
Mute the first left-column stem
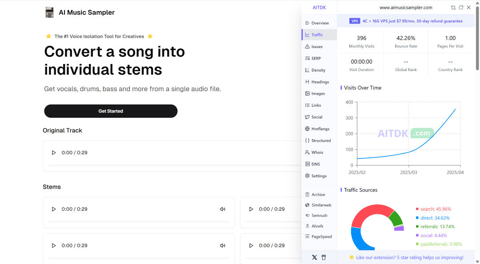pos(223,209)
